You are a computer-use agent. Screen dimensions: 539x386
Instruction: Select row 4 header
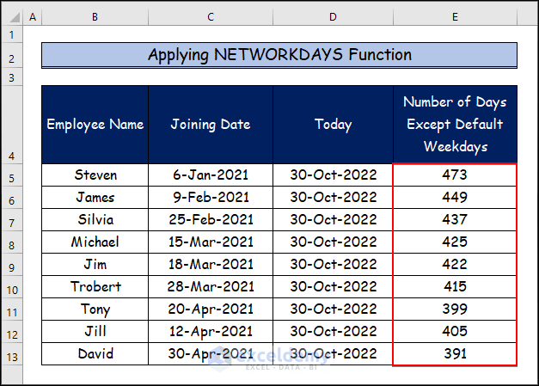[12, 125]
